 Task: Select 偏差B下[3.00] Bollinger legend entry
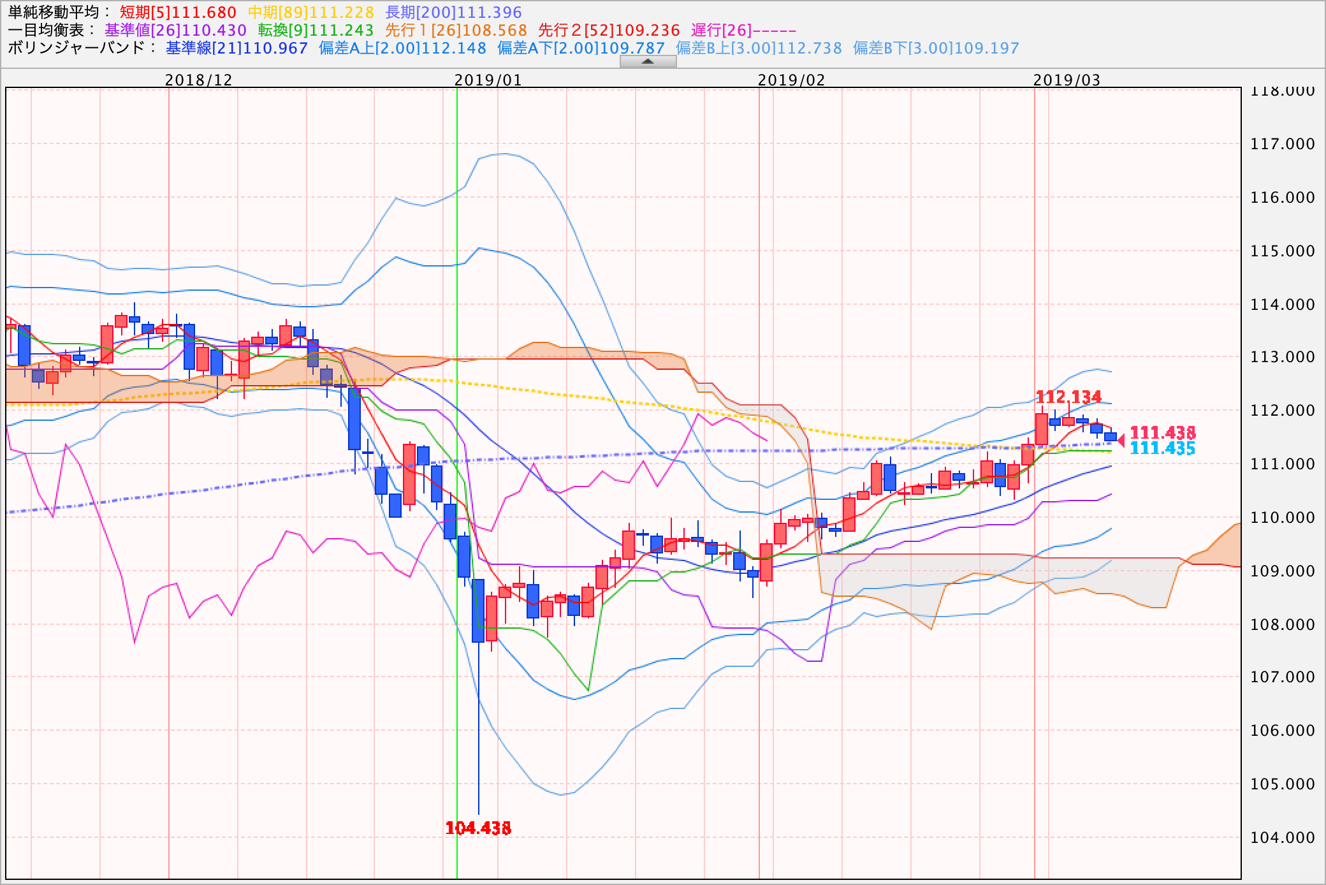(x=936, y=48)
